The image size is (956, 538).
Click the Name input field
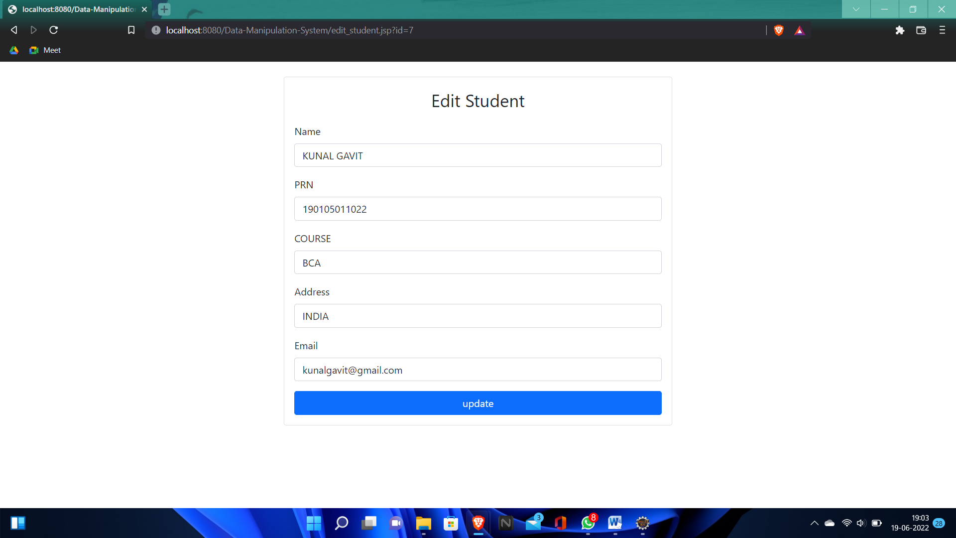tap(478, 155)
